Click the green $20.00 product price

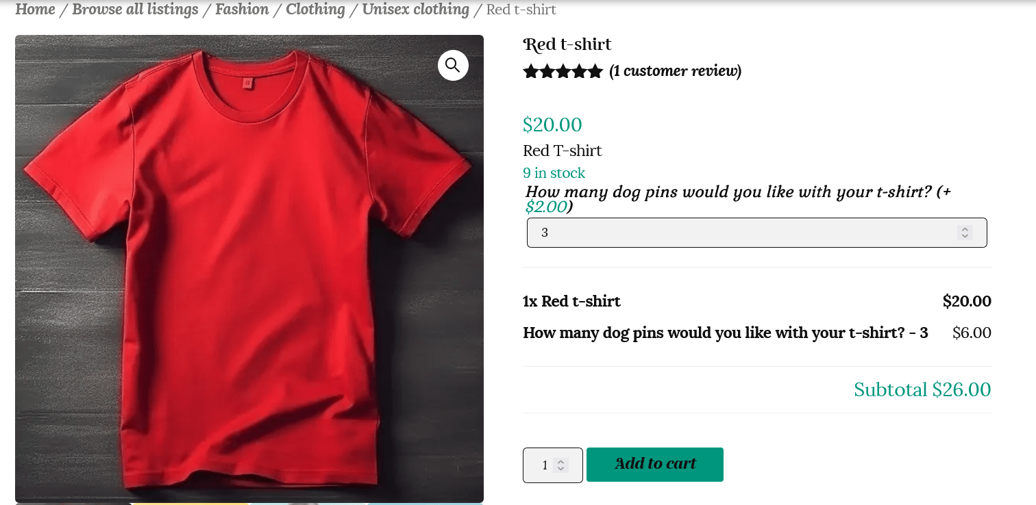[x=552, y=125]
